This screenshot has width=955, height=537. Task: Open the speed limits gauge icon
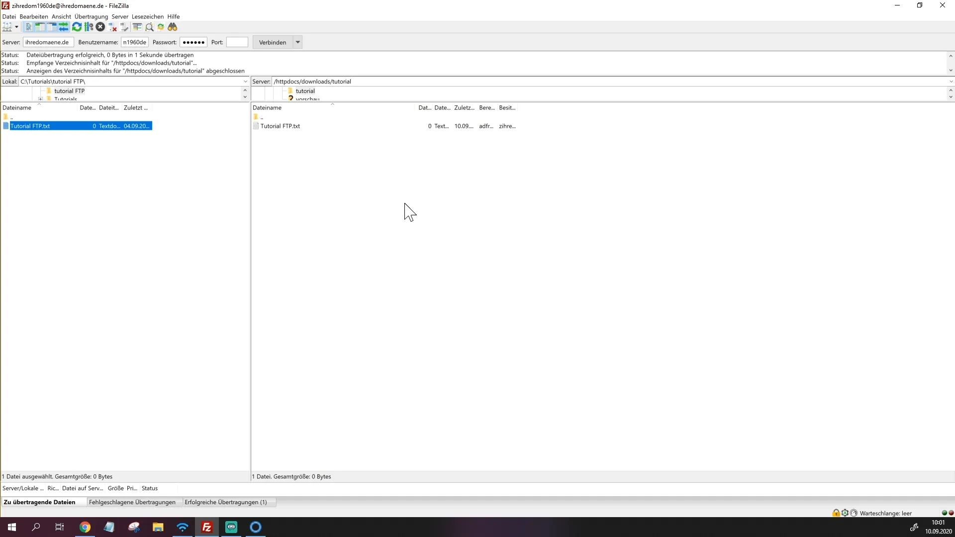854,513
